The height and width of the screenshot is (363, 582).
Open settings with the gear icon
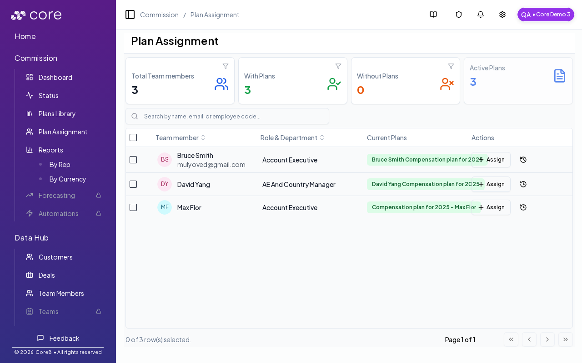(x=502, y=15)
